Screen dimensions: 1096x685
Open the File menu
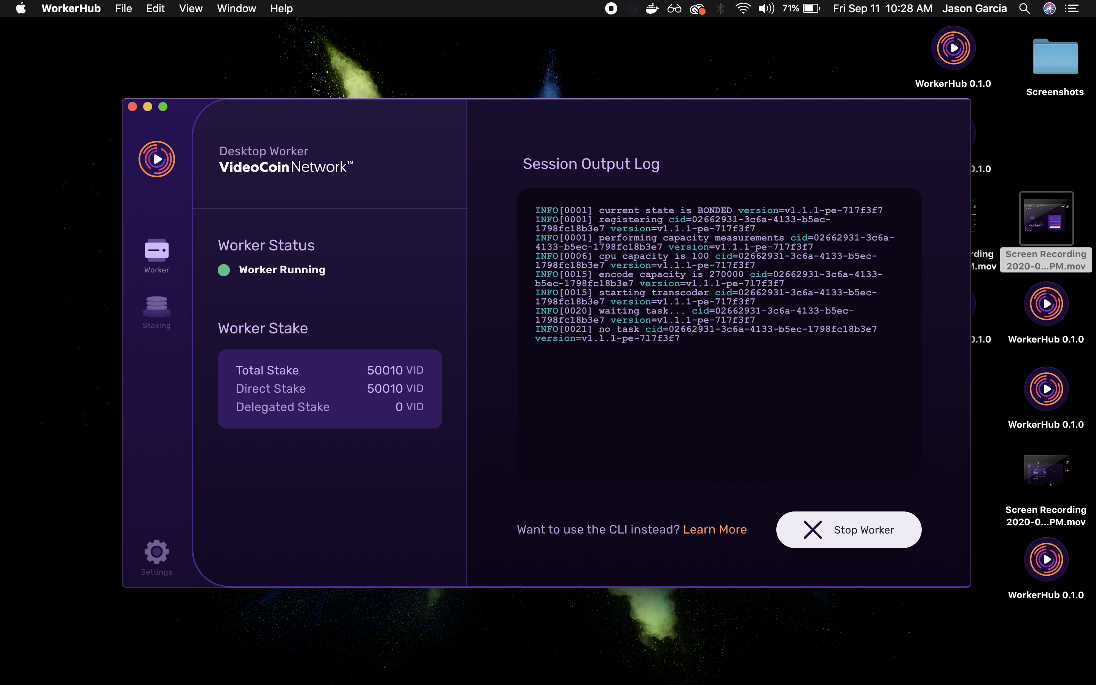[123, 8]
